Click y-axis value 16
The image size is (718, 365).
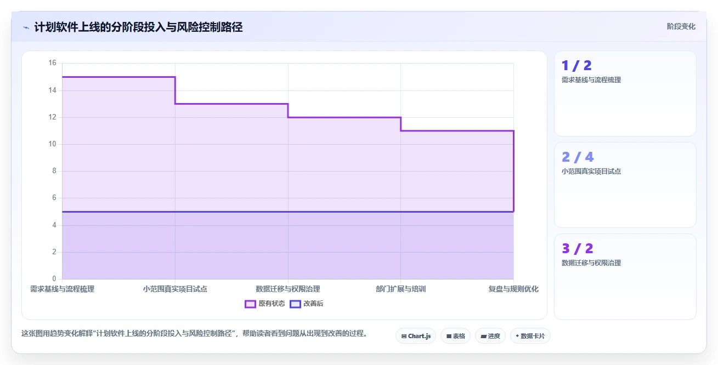pos(52,63)
